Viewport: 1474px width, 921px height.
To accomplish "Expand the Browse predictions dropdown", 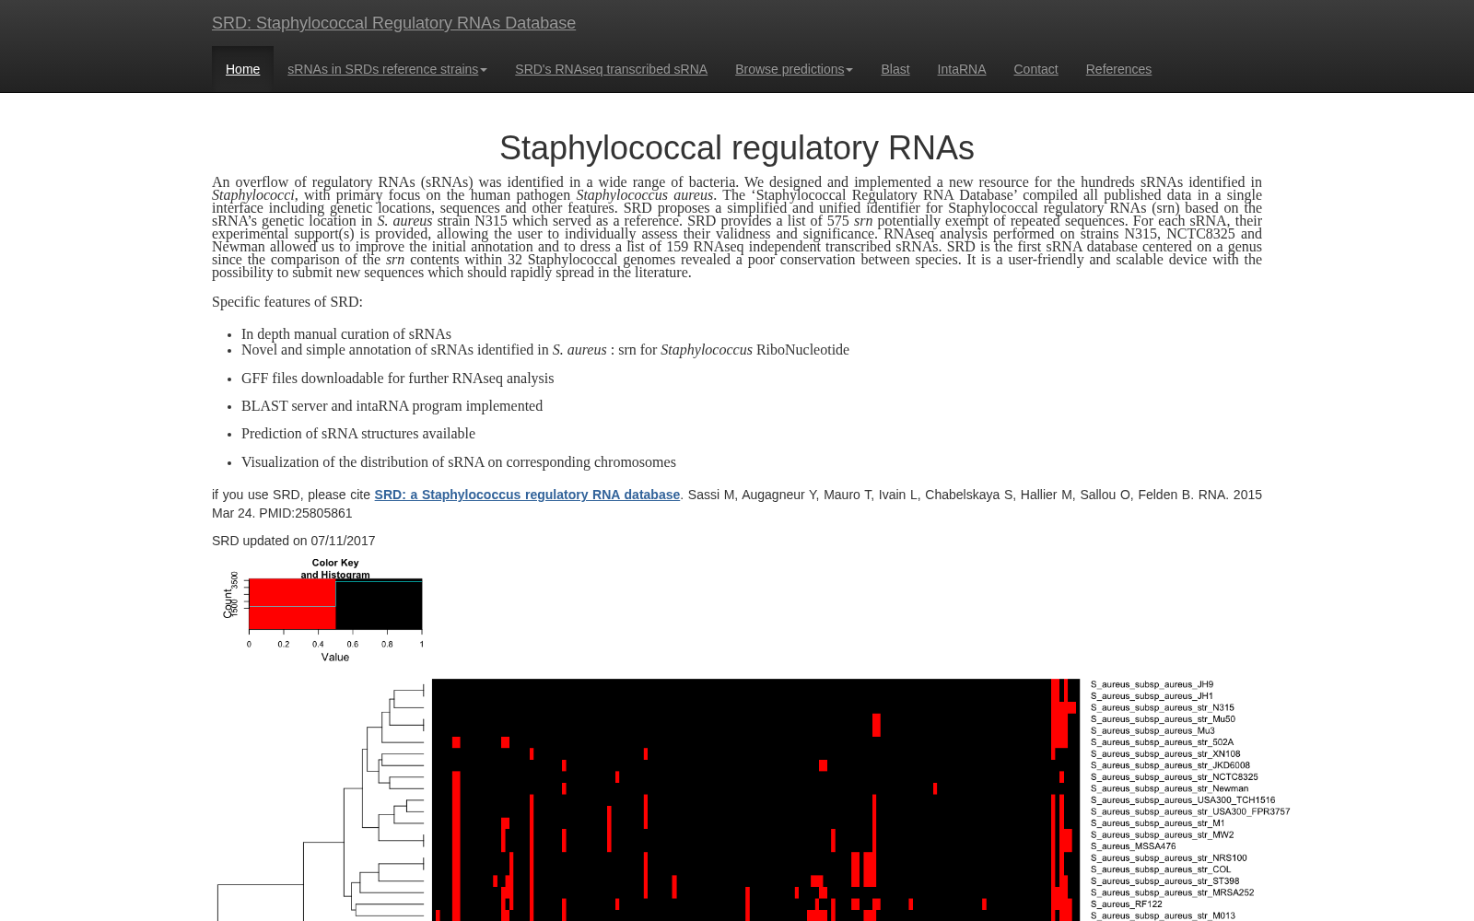I will [x=794, y=69].
